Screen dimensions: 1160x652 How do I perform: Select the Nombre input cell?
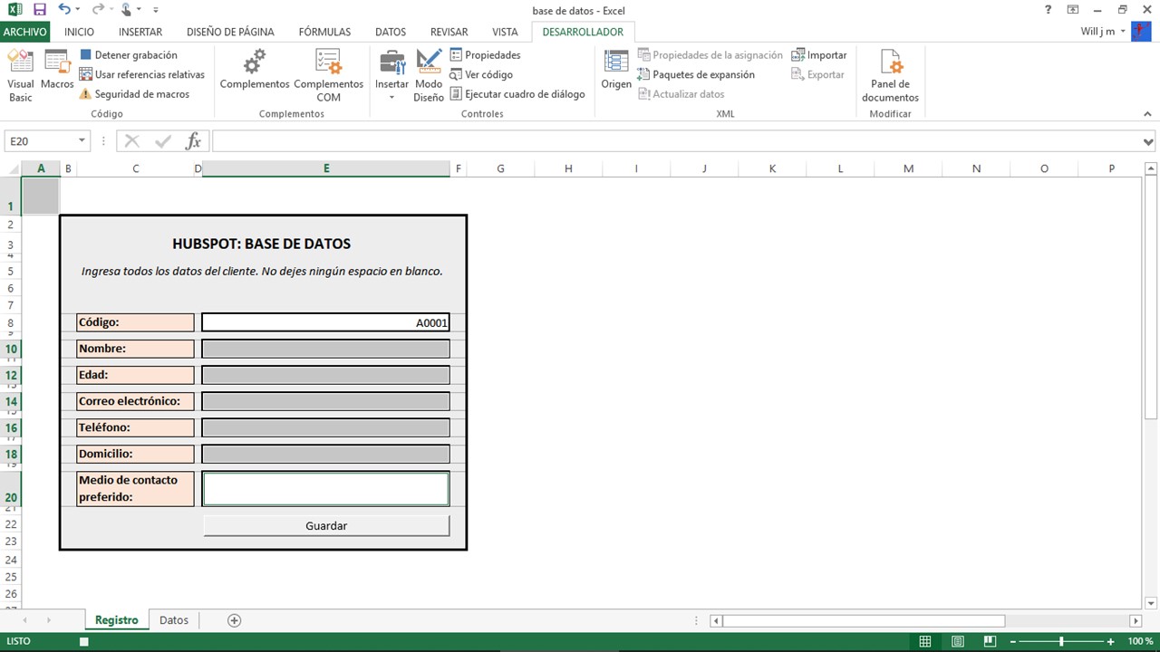pyautogui.click(x=326, y=349)
